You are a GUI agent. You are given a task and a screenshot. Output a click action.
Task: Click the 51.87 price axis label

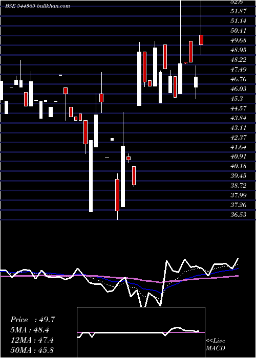[x=238, y=11]
